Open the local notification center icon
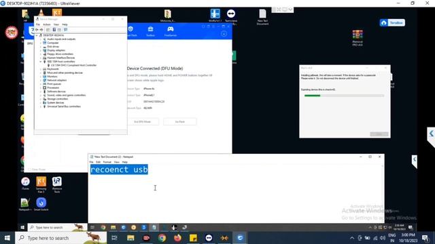435x244 pixels. [425, 238]
